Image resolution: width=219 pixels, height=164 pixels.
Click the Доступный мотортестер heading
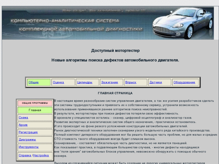(x=115, y=51)
